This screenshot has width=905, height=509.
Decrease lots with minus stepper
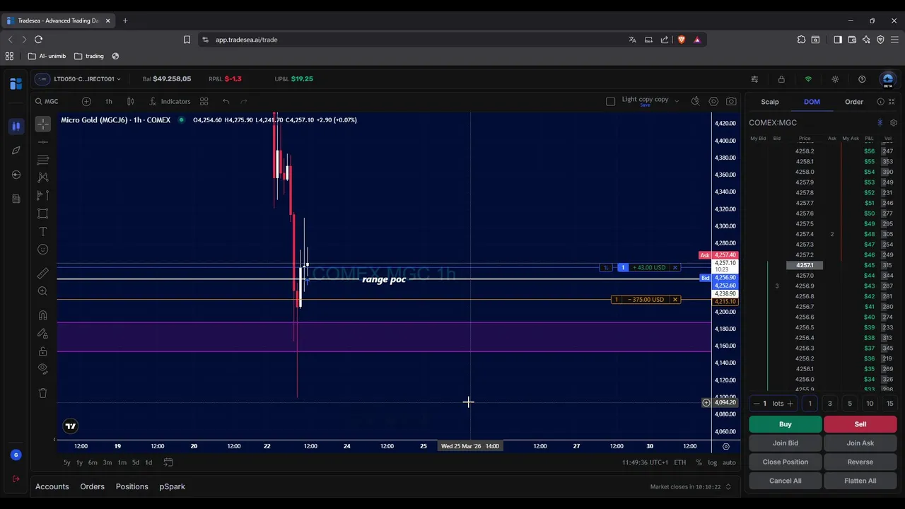click(x=757, y=404)
